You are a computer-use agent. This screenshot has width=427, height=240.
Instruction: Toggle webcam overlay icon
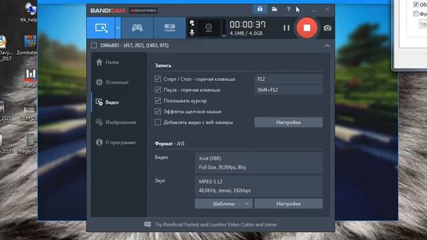(209, 28)
